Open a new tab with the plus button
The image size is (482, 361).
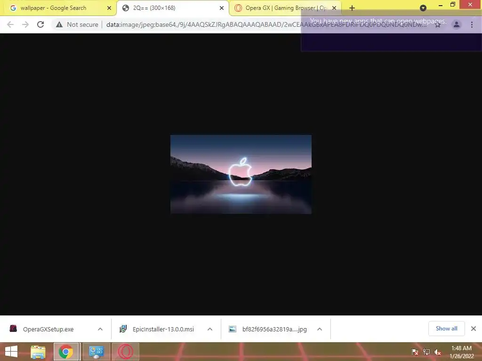pyautogui.click(x=352, y=8)
